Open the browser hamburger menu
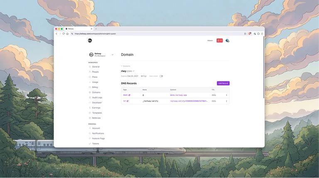Image resolution: width=319 pixels, height=178 pixels. [262, 34]
